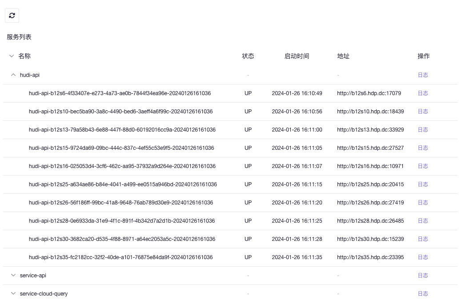
Task: Click the 状态 column header
Action: coord(248,56)
